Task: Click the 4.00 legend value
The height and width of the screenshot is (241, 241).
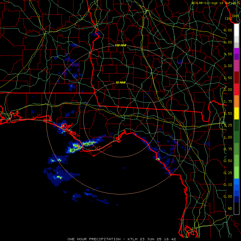Action: [228, 54]
